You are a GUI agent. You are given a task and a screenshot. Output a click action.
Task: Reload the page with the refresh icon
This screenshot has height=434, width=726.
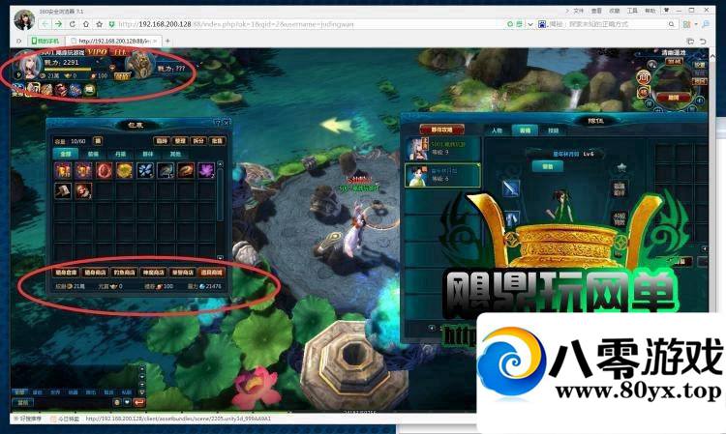73,24
